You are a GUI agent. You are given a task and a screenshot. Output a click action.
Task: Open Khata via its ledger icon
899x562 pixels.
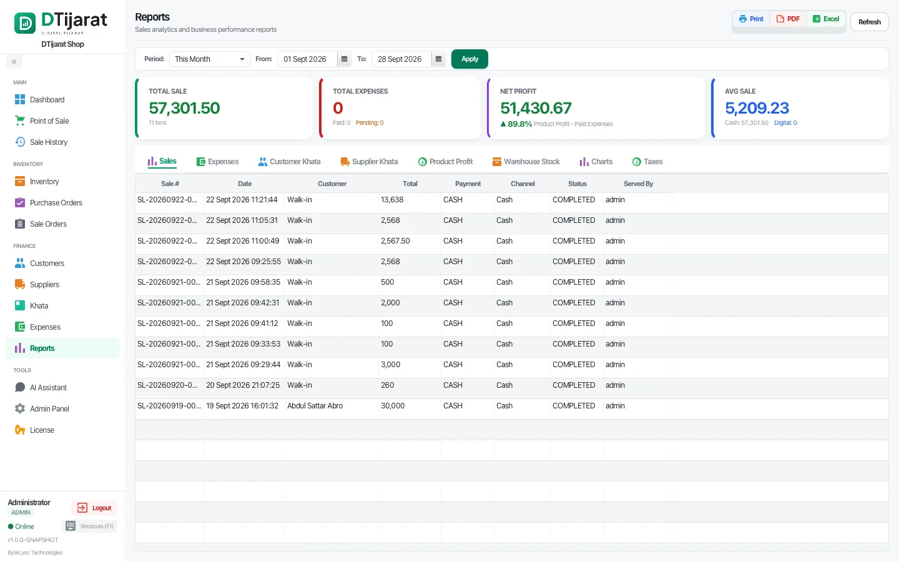pyautogui.click(x=20, y=306)
